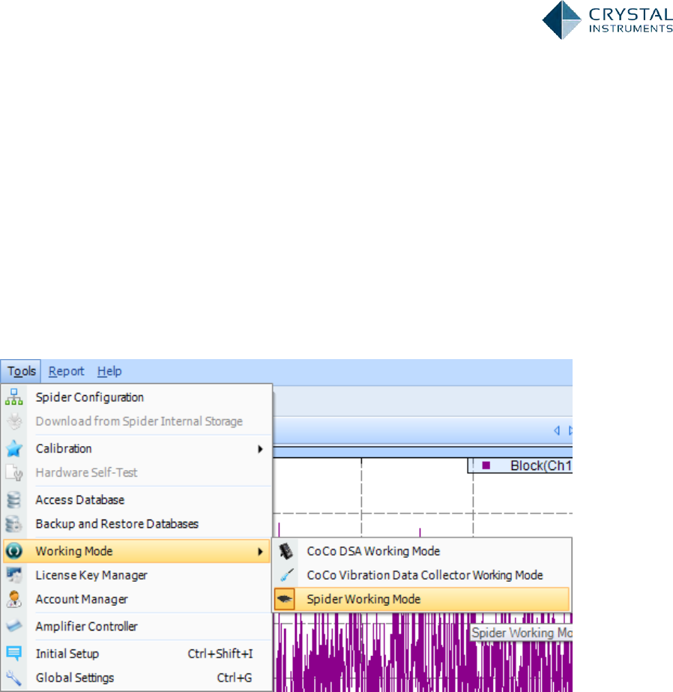Screen dimensions: 673x692
Task: Switch to CoCo Vibration Data Collector Working Mode
Action: [422, 575]
